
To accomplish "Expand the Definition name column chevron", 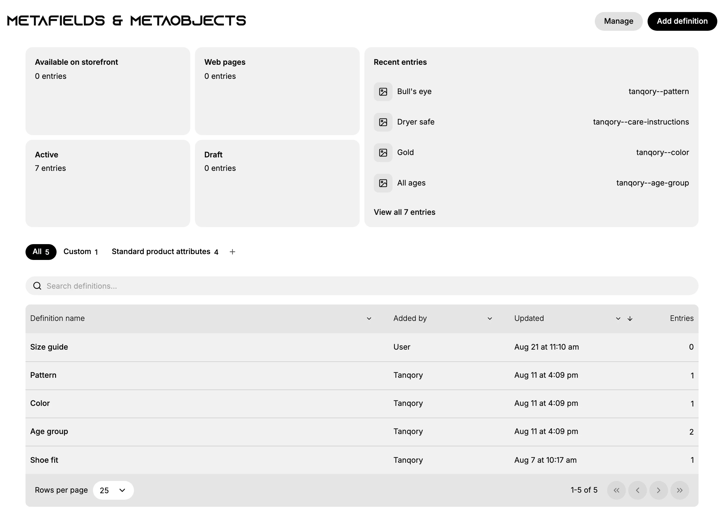I will pos(369,318).
